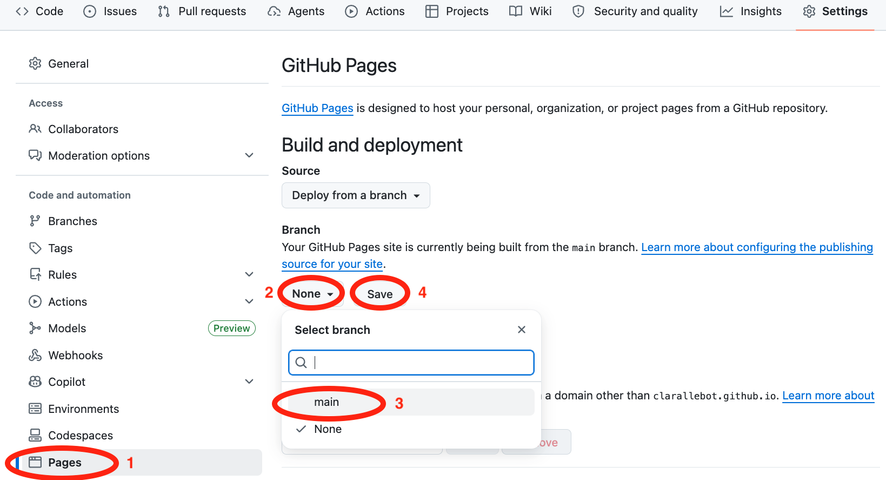
Task: Click the green Preview badge
Action: 231,328
